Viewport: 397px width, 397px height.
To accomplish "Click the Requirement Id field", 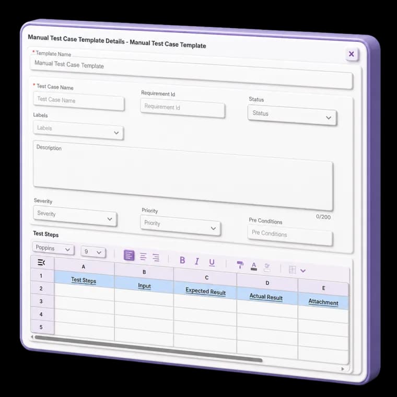I will pos(182,108).
